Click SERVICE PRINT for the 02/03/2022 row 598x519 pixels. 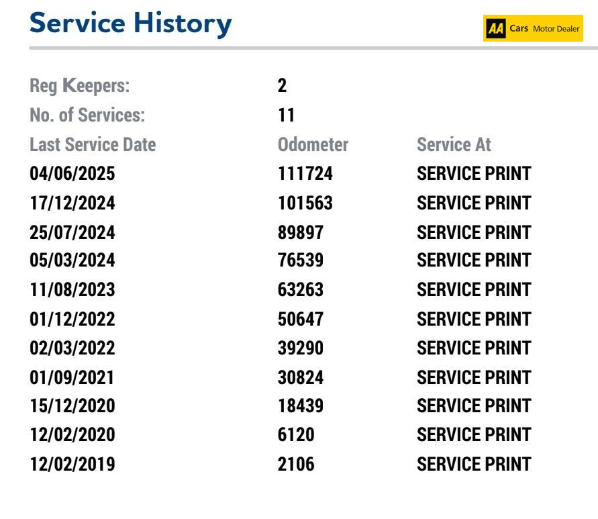474,348
